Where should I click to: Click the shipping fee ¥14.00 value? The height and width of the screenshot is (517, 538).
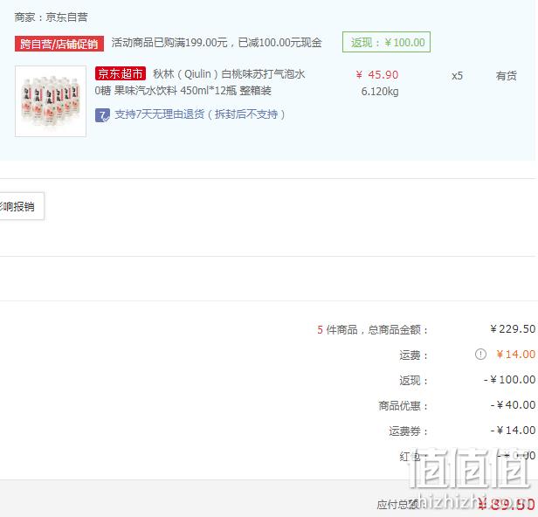pos(515,355)
